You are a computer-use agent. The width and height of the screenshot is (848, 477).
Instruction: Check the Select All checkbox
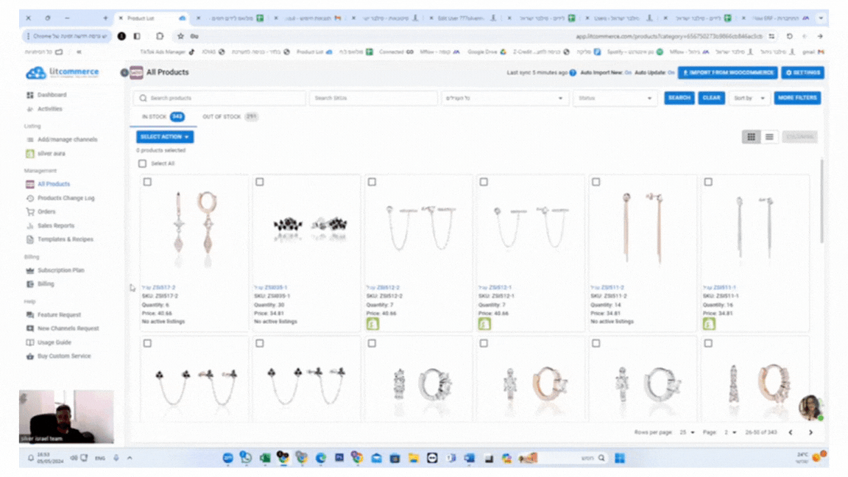(x=143, y=163)
